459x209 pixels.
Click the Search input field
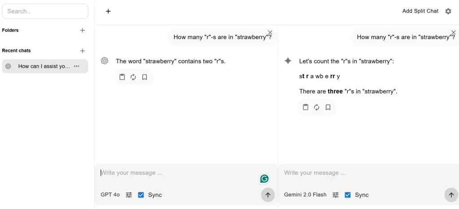pyautogui.click(x=45, y=11)
